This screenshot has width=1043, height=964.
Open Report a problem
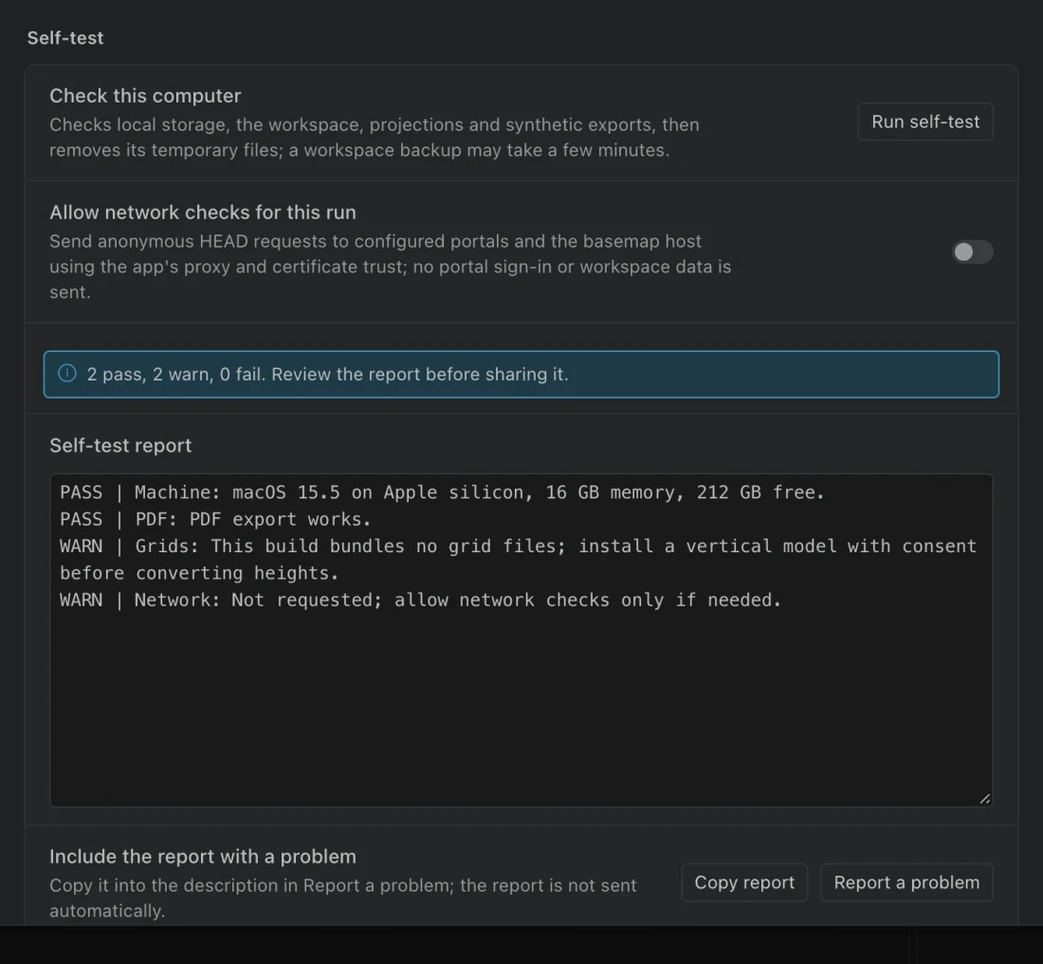pos(906,882)
